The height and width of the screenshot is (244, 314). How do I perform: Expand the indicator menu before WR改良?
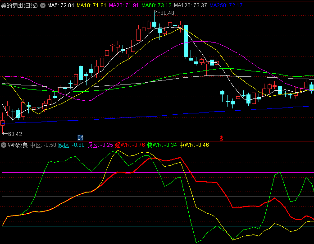click(x=4, y=145)
